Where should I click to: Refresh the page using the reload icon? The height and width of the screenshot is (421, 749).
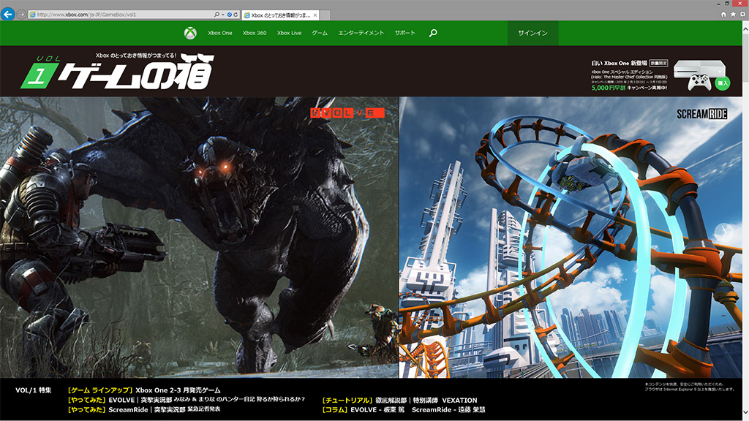236,15
